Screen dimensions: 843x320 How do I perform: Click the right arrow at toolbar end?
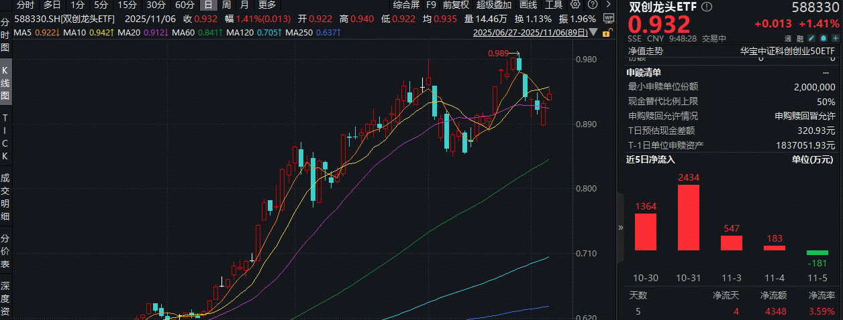click(x=607, y=5)
